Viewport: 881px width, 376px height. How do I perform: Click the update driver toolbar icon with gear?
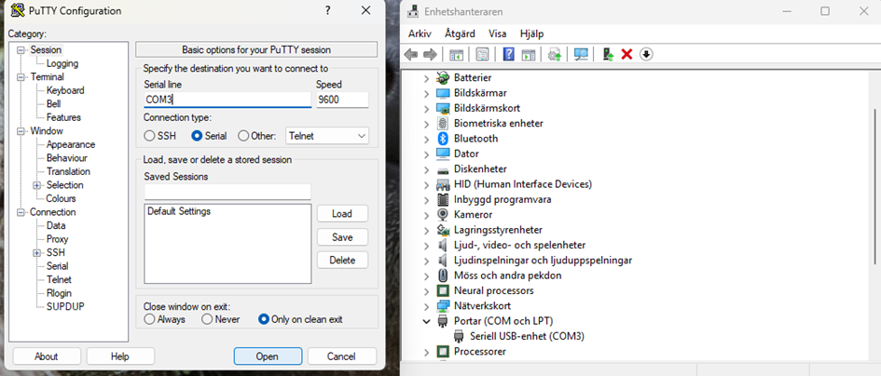coord(555,54)
